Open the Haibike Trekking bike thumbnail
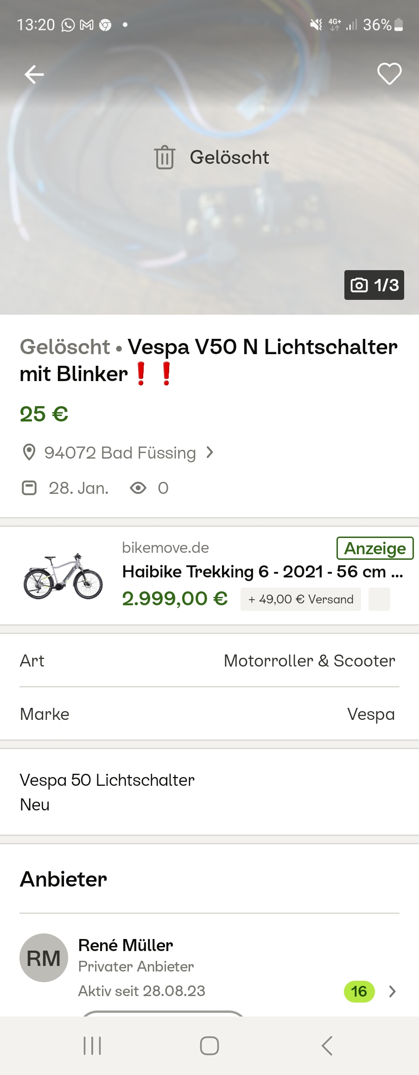The width and height of the screenshot is (419, 1075). click(x=63, y=576)
